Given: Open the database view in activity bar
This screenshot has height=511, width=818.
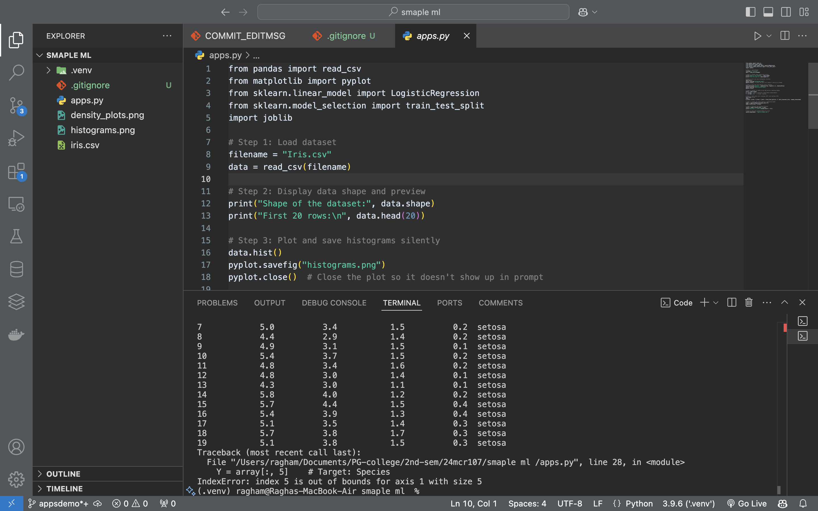Looking at the screenshot, I should [16, 269].
